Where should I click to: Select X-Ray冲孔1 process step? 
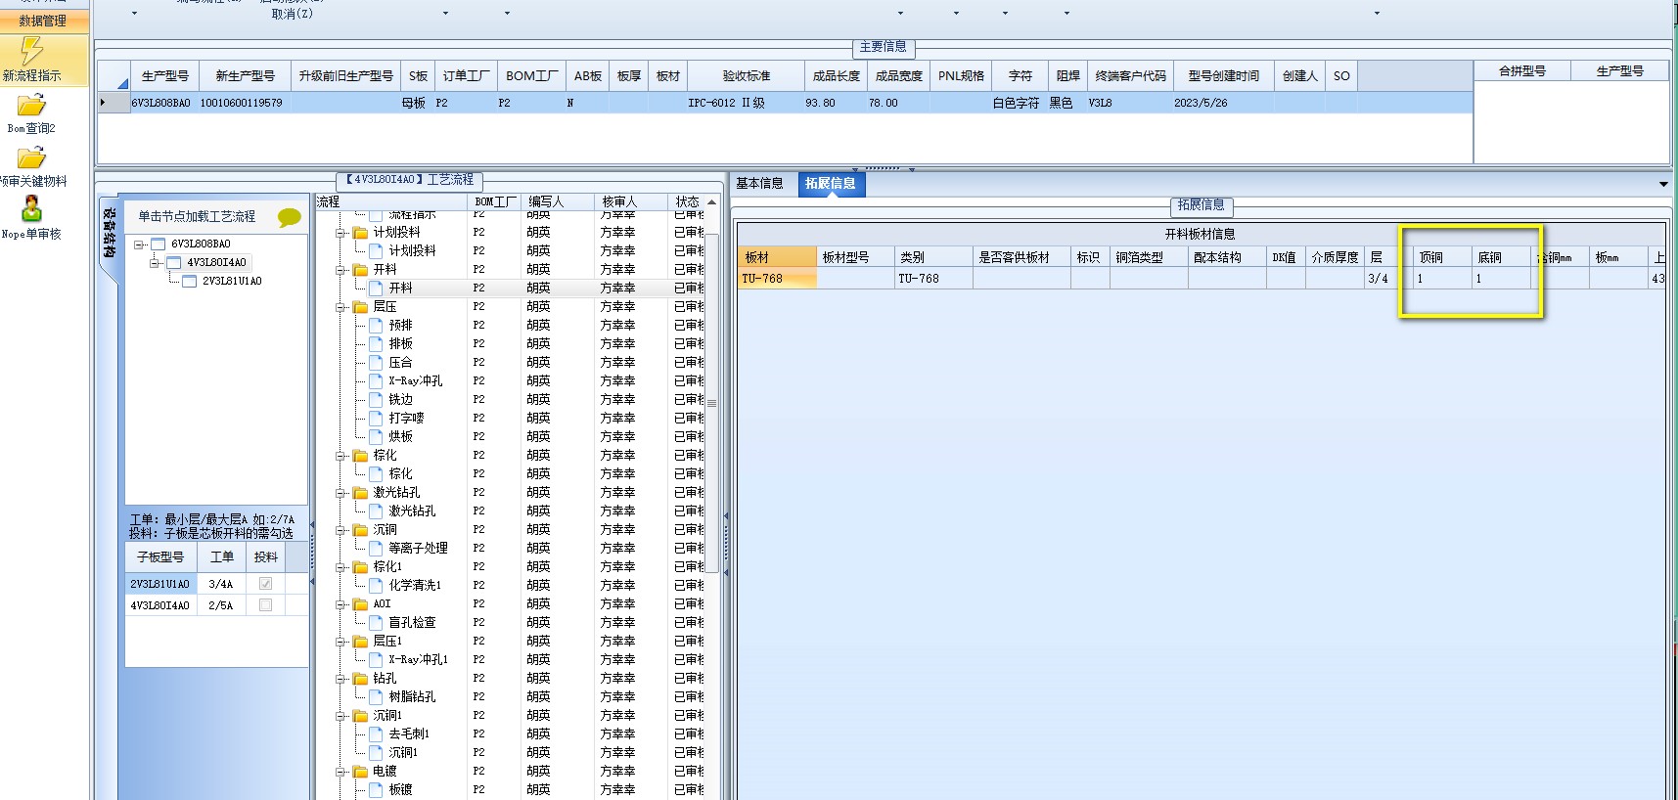pos(418,660)
